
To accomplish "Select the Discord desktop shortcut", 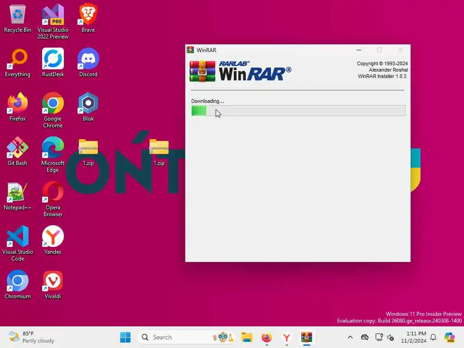I will (x=88, y=63).
